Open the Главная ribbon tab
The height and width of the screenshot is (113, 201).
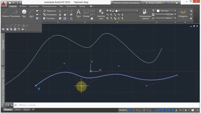(13, 6)
